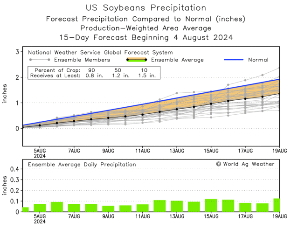Click the US Soybeans Precipitation title
This screenshot has width=291, height=228.
pos(146,8)
